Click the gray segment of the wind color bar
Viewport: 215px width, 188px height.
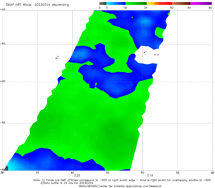click(x=103, y=3)
